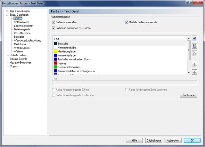Check Farbe für die ganze Zeile vorsehen
This screenshot has height=147, width=205.
(127, 89)
